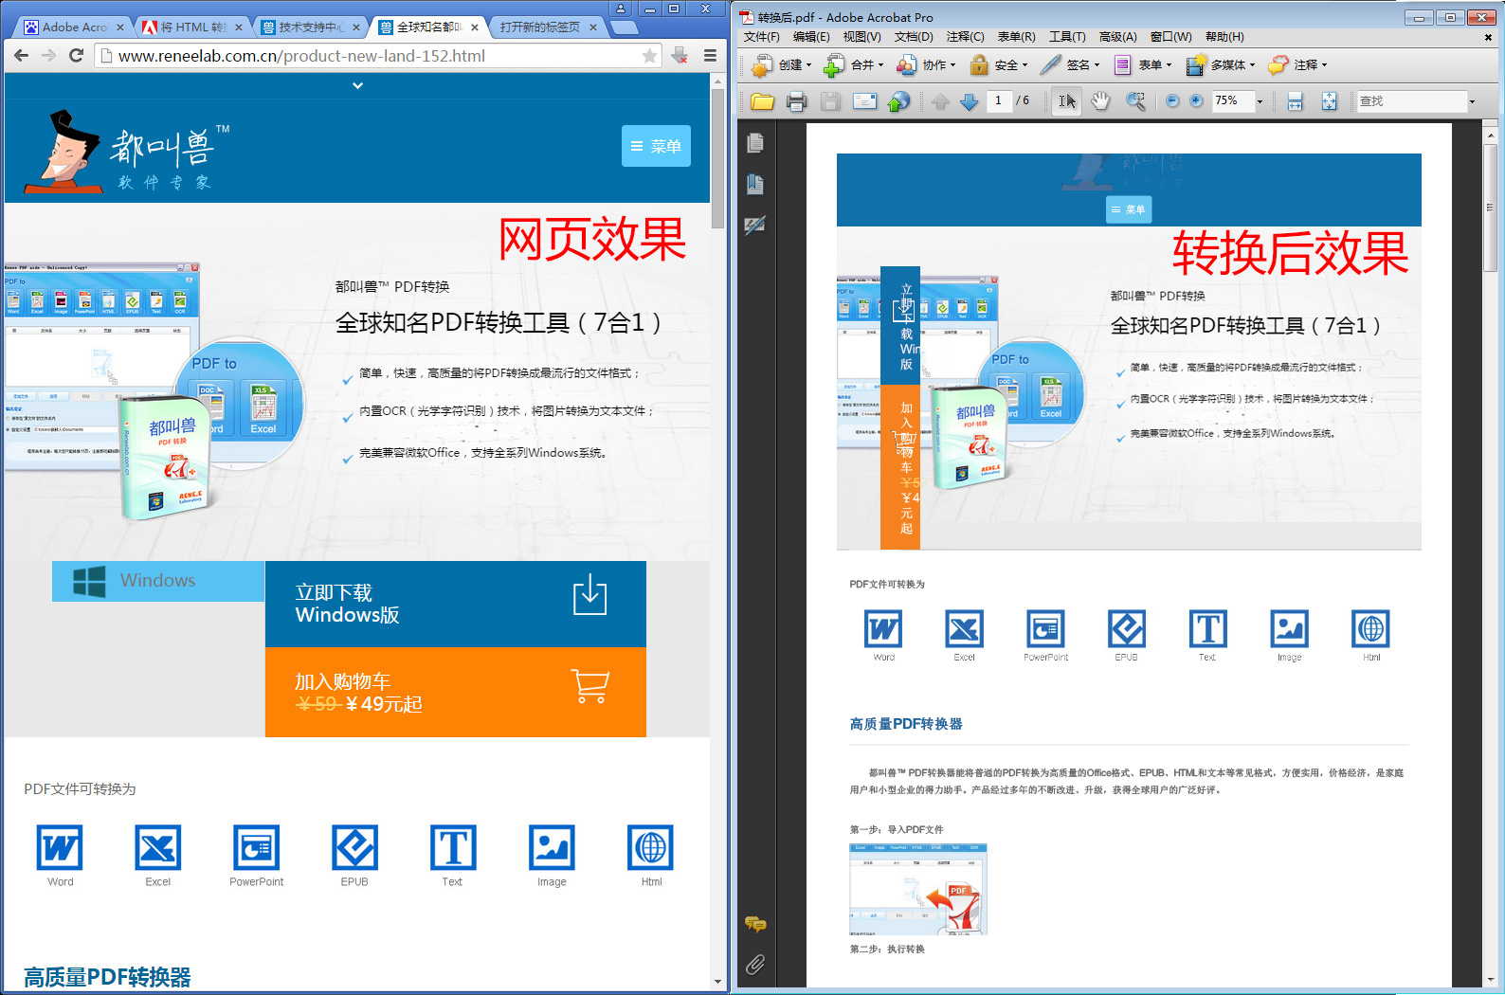The width and height of the screenshot is (1505, 995).
Task: Open the Pages panel in Acrobat sidebar
Action: 755,143
